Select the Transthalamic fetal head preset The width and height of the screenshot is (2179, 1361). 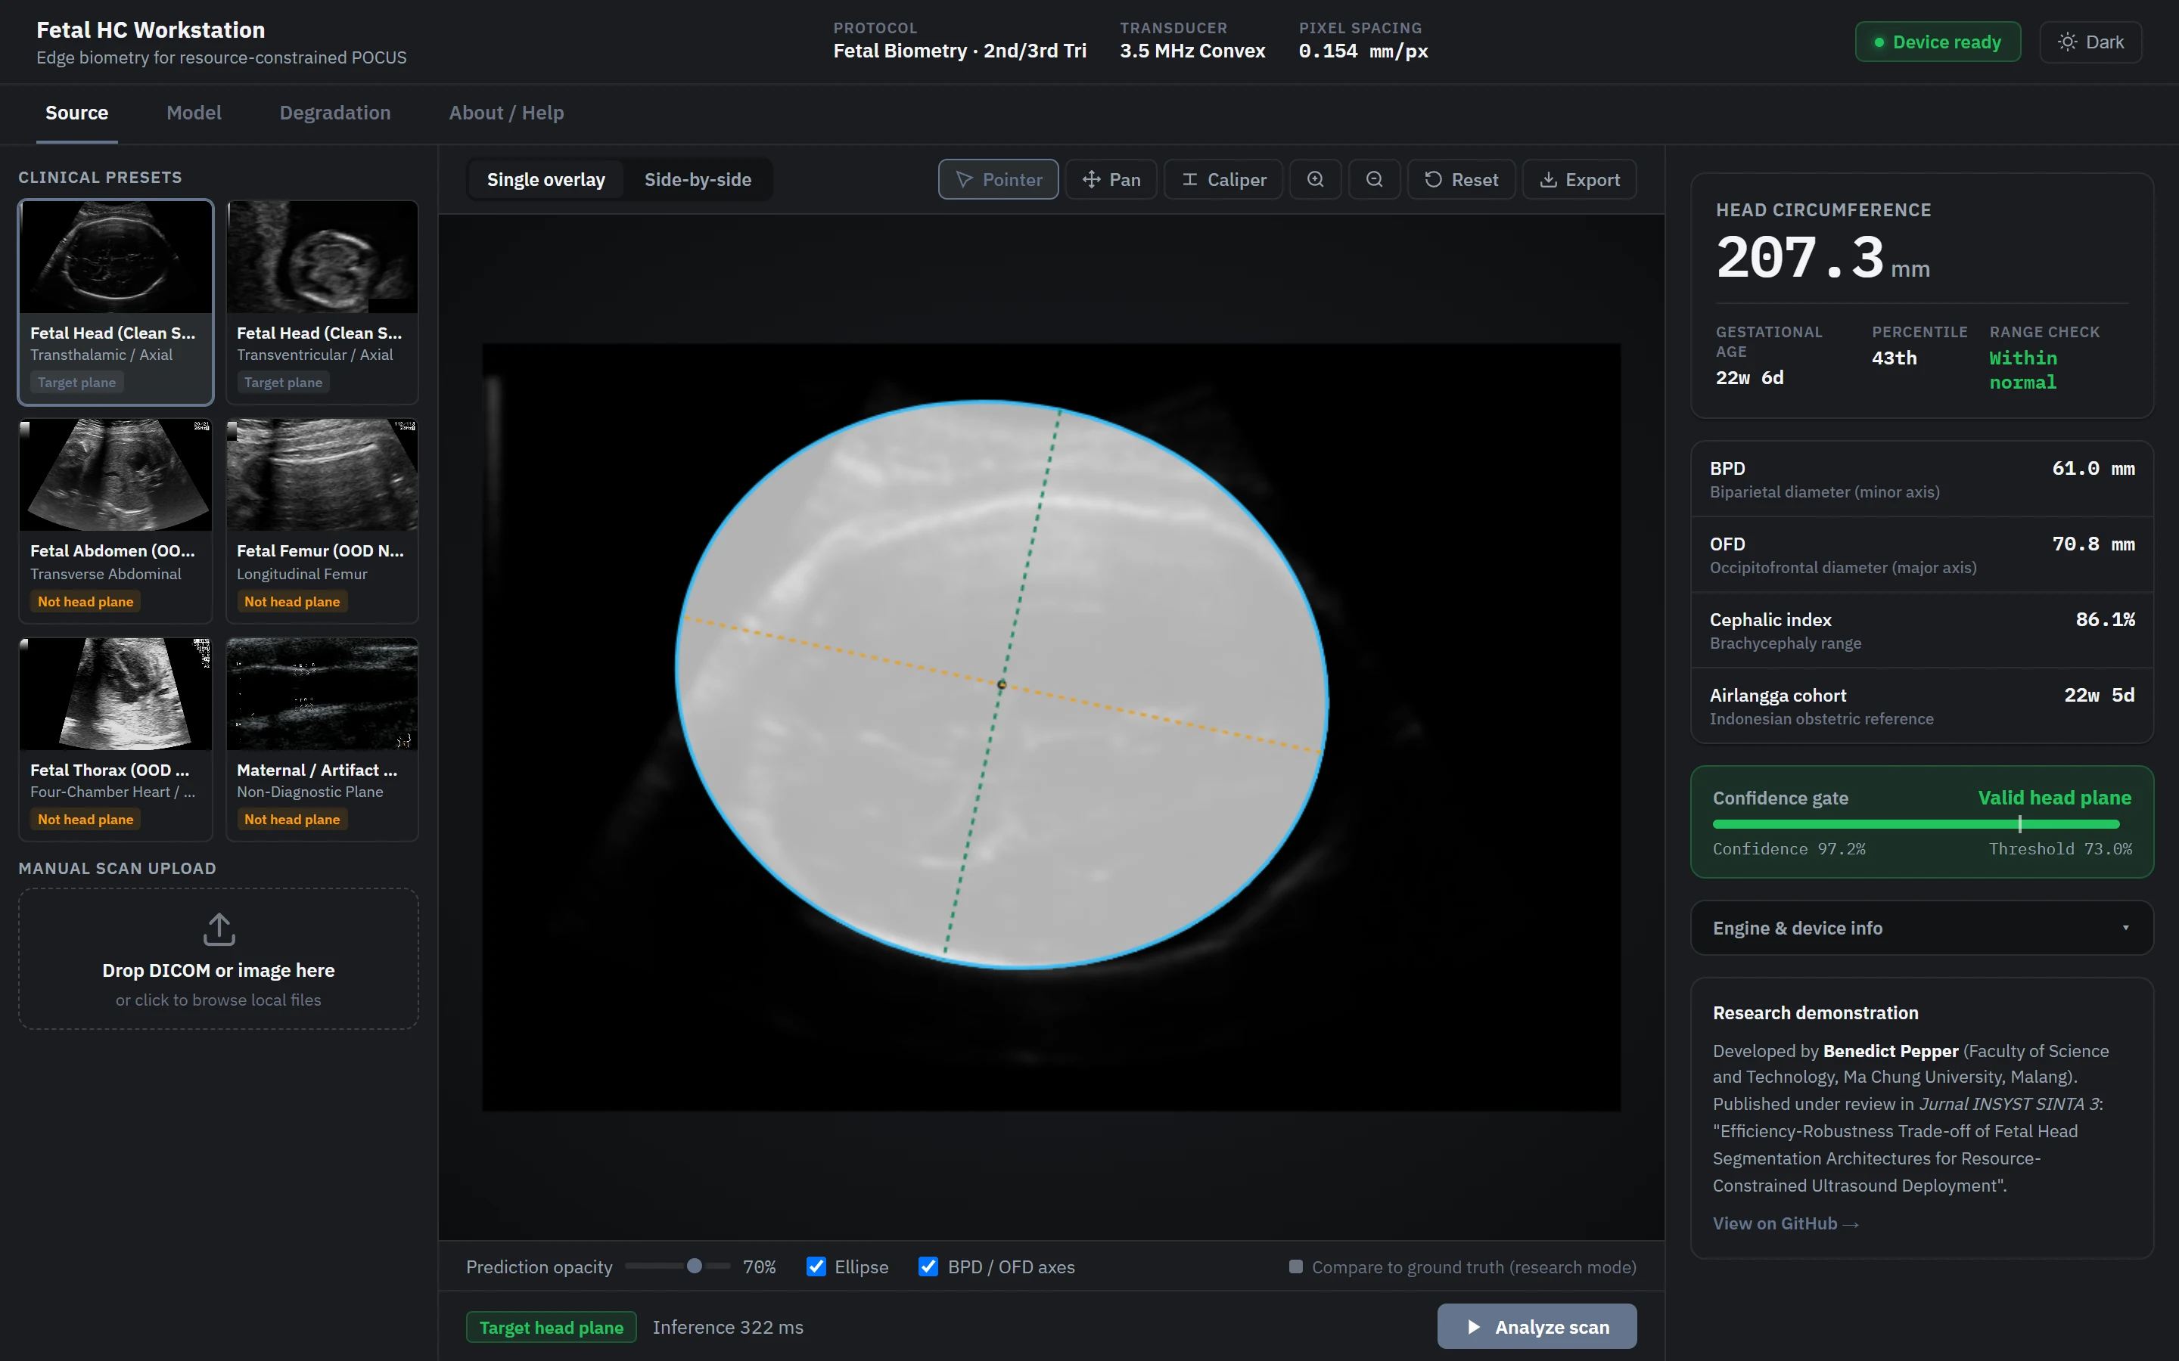click(x=117, y=302)
